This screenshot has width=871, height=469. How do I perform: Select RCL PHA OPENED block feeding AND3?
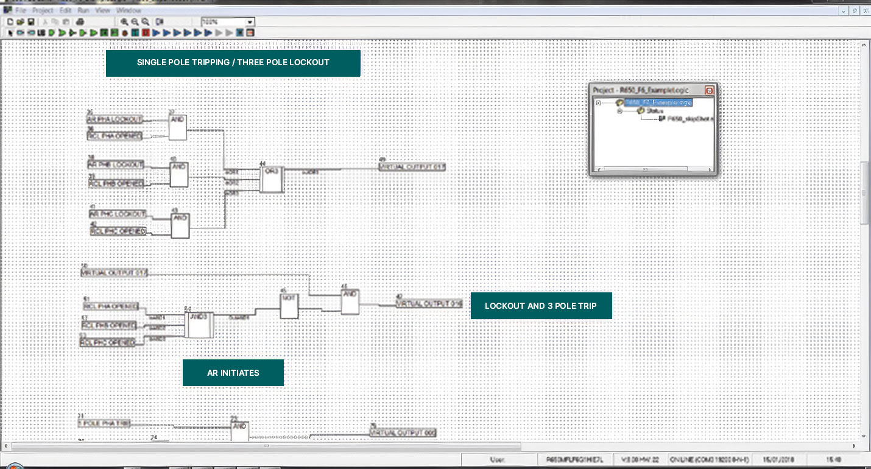coord(111,306)
